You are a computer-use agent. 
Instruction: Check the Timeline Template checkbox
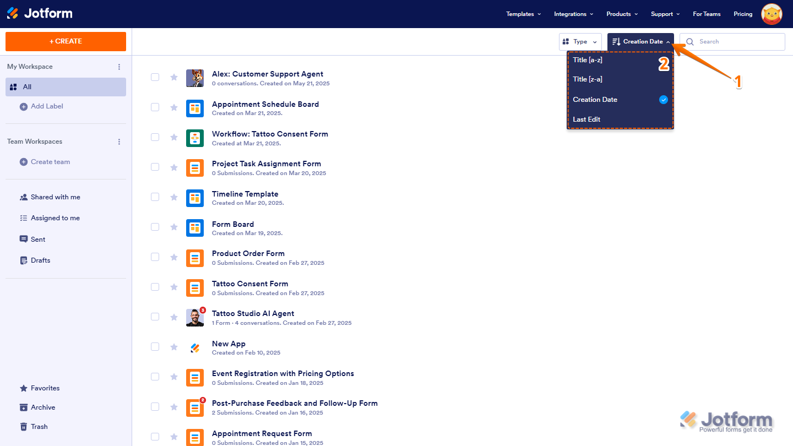(x=155, y=197)
